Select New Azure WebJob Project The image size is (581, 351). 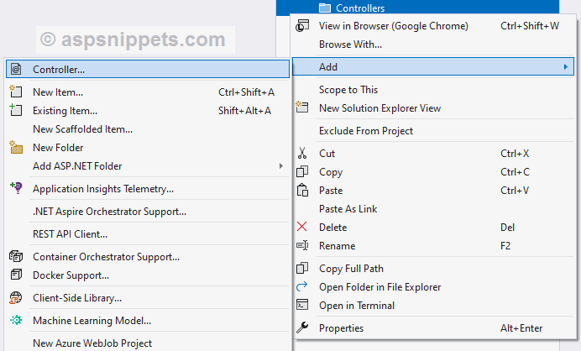point(148,343)
